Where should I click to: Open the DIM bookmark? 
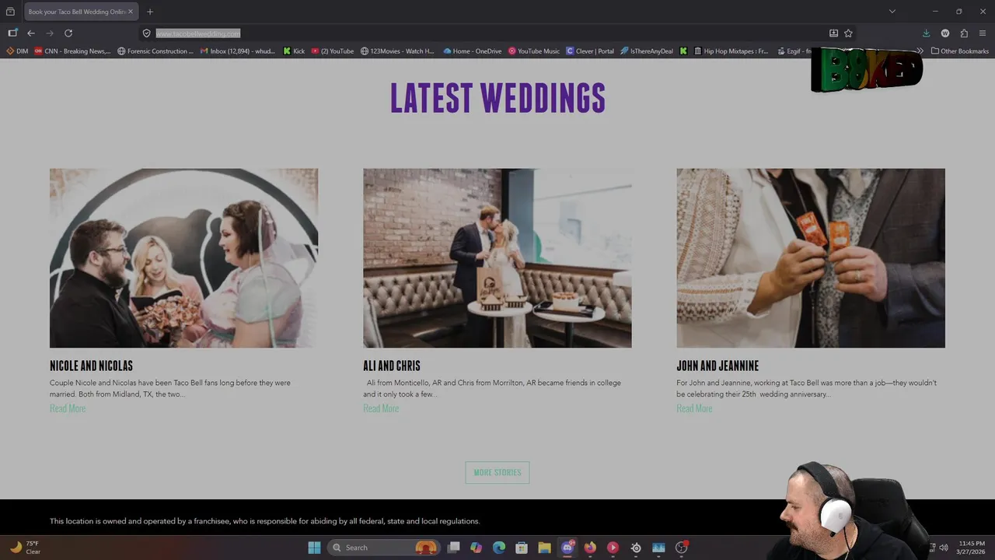pyautogui.click(x=17, y=51)
